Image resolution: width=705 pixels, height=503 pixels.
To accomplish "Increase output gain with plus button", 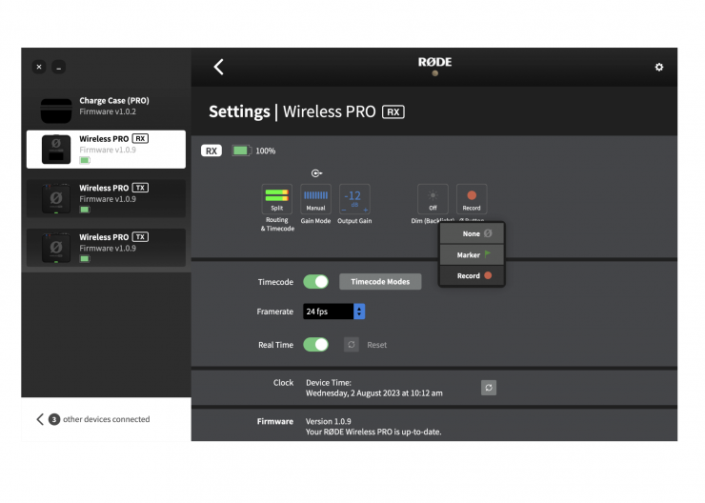I will (366, 208).
